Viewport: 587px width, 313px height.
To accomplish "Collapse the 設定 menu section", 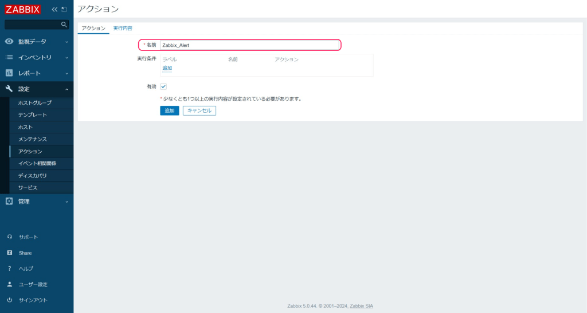I will pyautogui.click(x=37, y=89).
